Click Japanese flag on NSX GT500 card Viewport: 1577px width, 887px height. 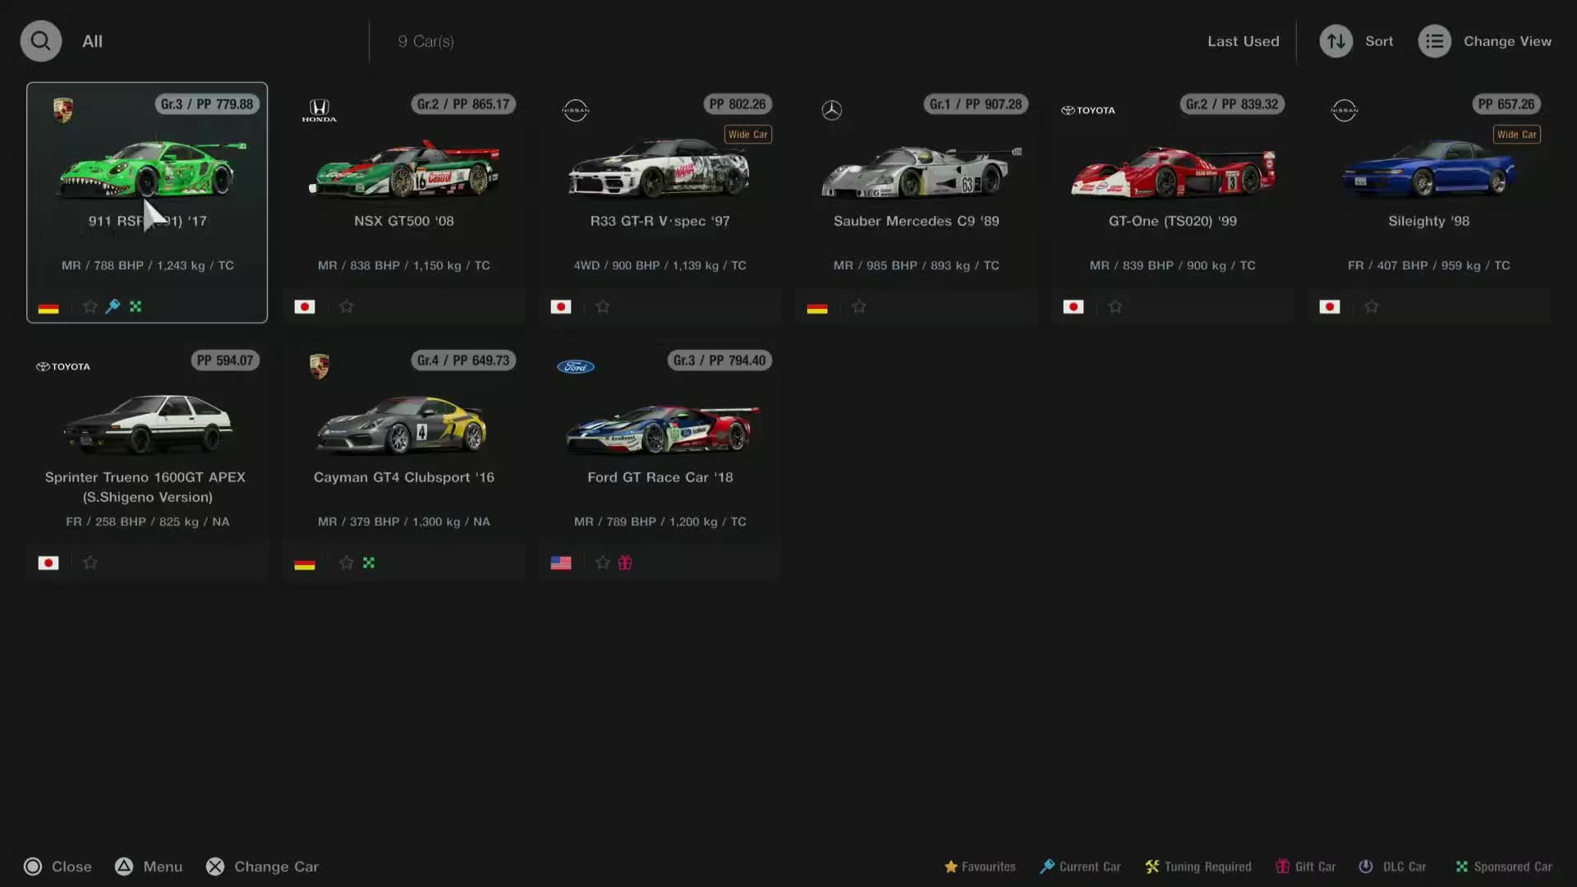pos(305,307)
